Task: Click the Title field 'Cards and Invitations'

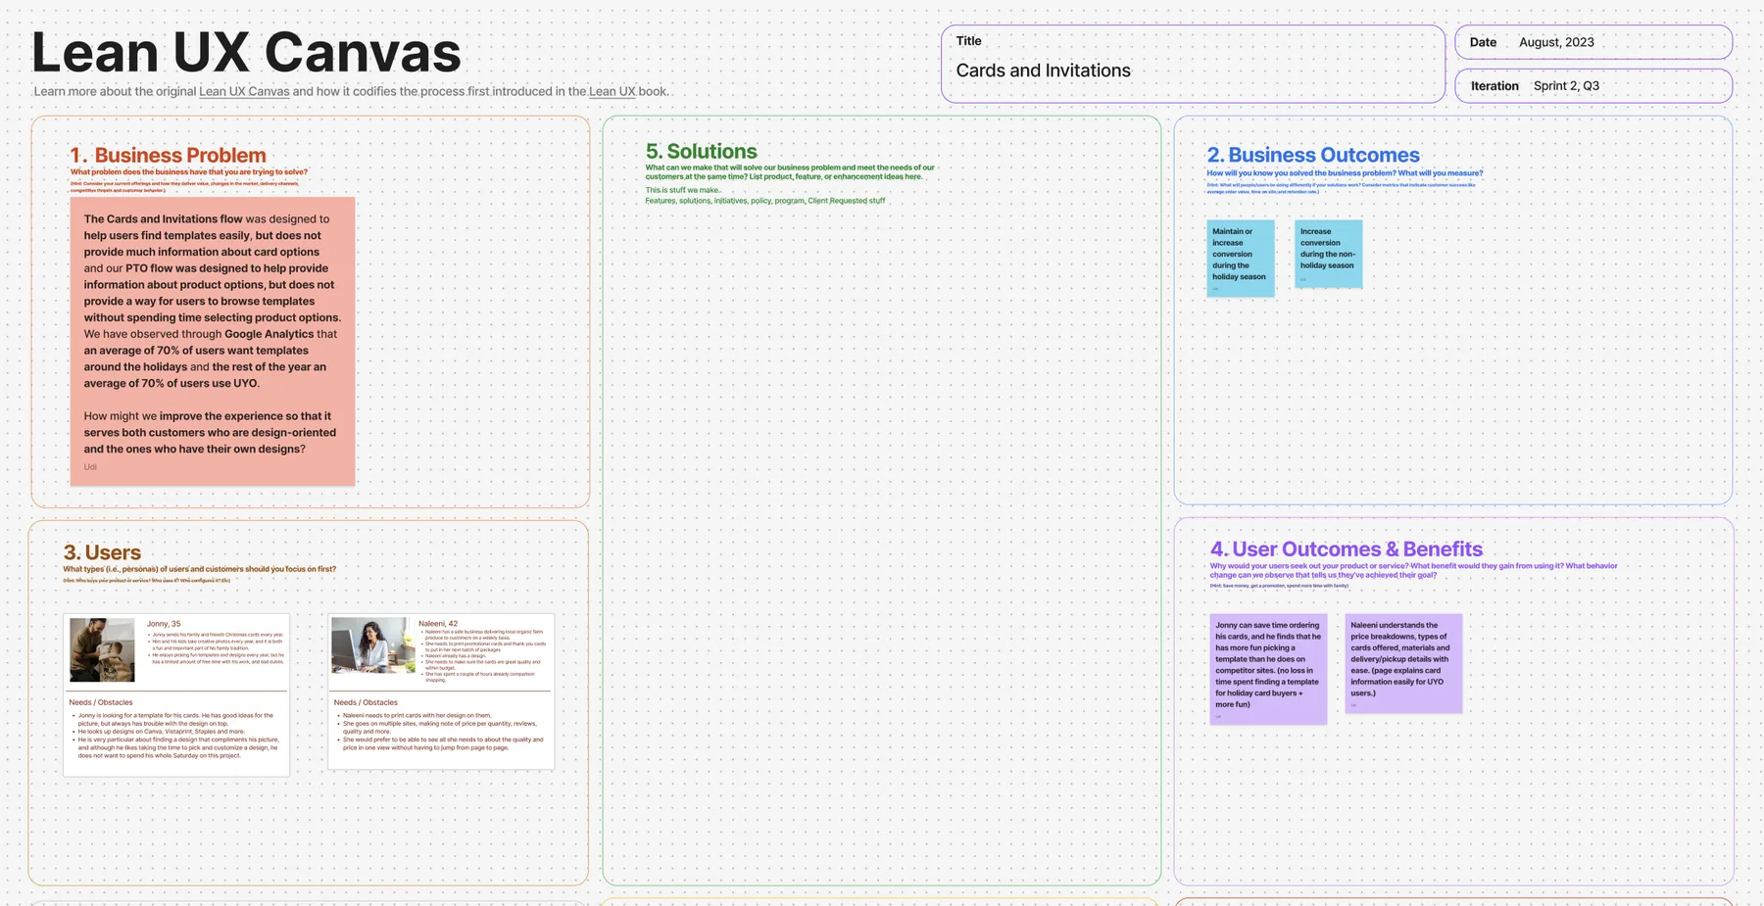Action: (1043, 71)
